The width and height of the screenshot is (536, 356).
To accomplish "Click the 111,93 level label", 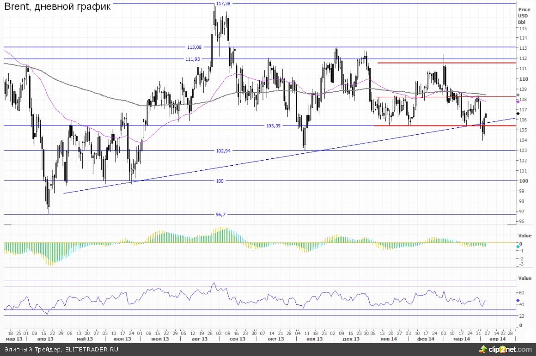I will (193, 59).
